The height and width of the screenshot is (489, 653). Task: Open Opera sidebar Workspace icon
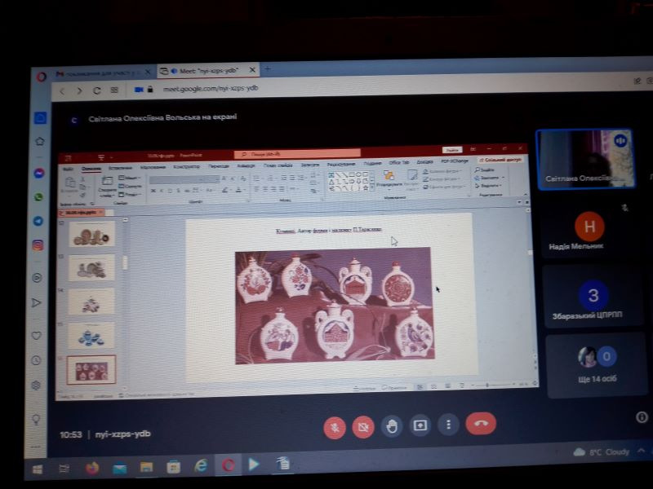(x=40, y=118)
